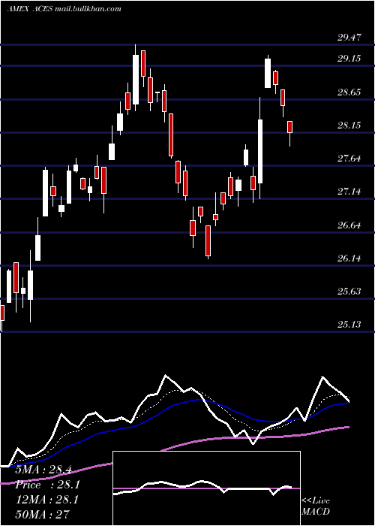
Task: Click the 25.13 price level label
Action: [x=349, y=325]
